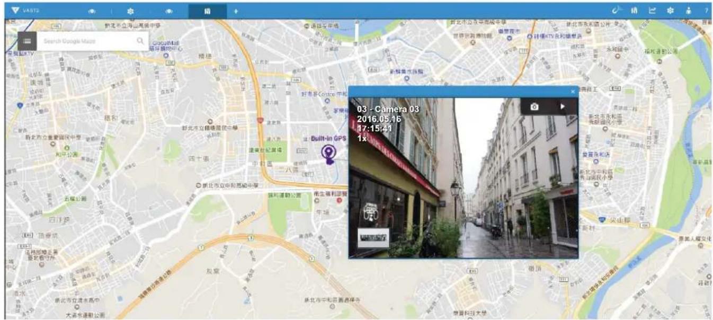713x320 pixels.
Task: Click the 2016.05.16 date overlay
Action: 379,119
